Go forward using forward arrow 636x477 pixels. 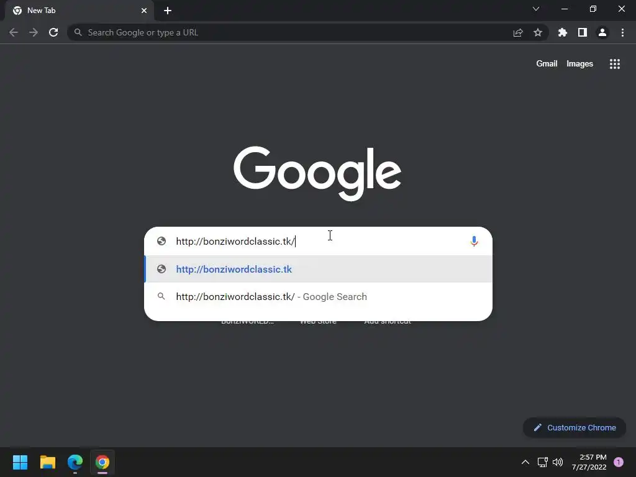click(34, 32)
